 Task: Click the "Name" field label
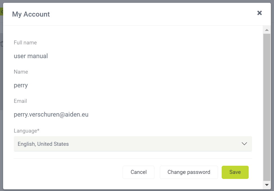(x=21, y=72)
